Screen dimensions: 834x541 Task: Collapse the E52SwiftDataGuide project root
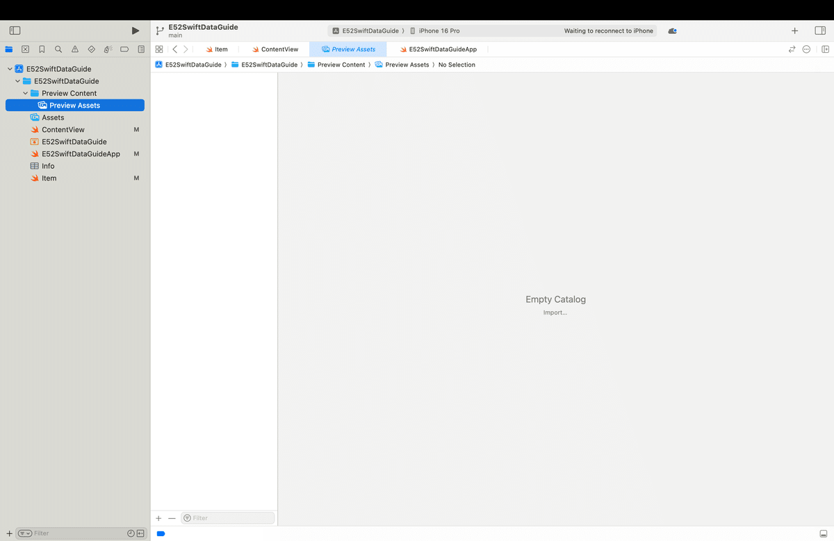coord(9,69)
